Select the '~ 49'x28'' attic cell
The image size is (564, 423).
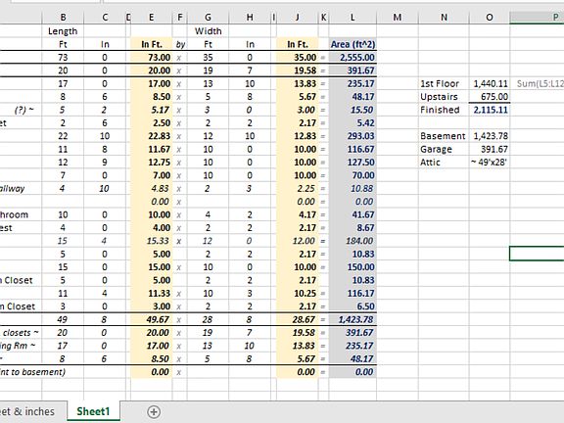[x=490, y=163]
